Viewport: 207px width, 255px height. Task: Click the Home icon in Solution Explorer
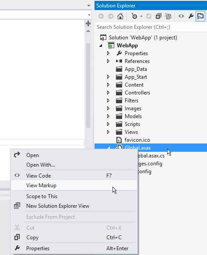(x=120, y=16)
